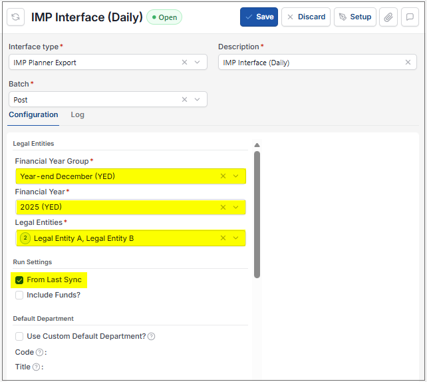Click the configuration panel scrollbar thumb
Viewport: 427px width, 382px height.
(x=257, y=215)
